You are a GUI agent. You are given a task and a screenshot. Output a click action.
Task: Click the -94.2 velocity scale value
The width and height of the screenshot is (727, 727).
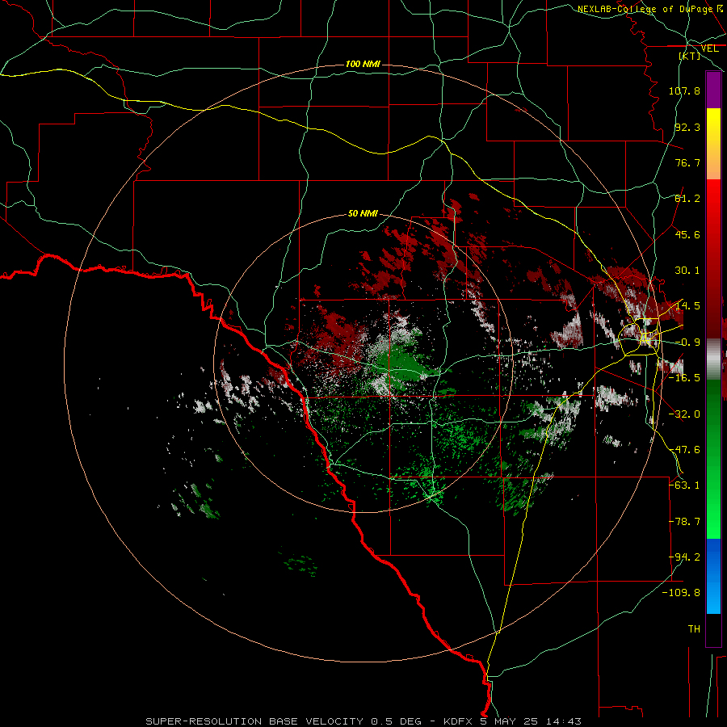pyautogui.click(x=684, y=557)
